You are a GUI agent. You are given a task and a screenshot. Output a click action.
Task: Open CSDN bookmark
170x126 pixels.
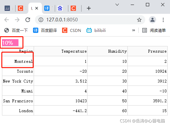(72, 30)
